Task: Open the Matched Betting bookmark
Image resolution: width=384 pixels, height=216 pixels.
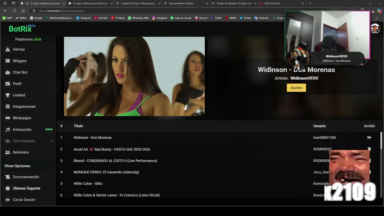Action: coord(59,18)
